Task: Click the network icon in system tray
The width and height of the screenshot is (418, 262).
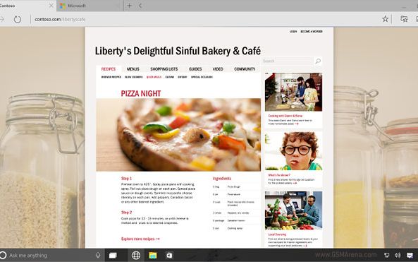Action: 386,256
